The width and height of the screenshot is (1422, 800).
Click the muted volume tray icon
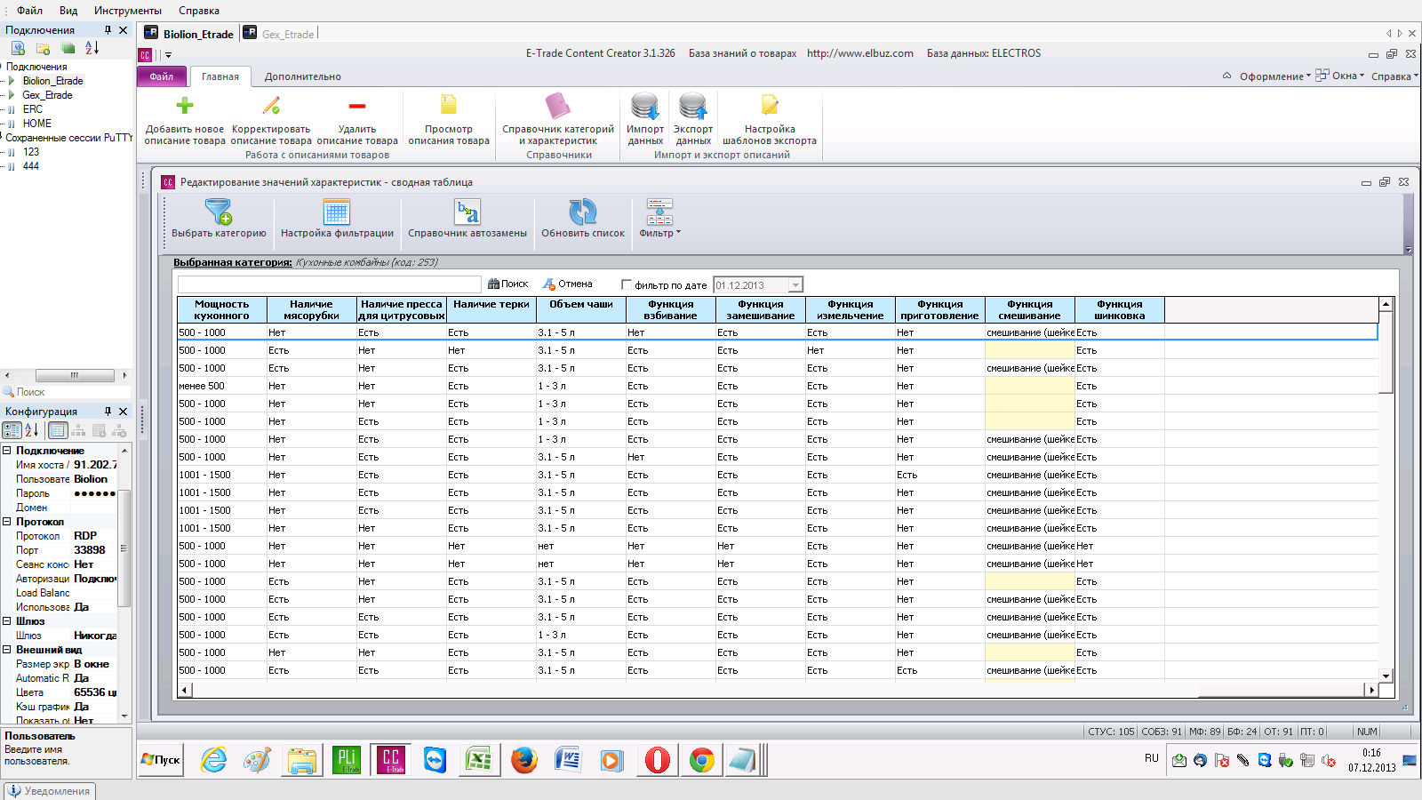coord(1328,760)
